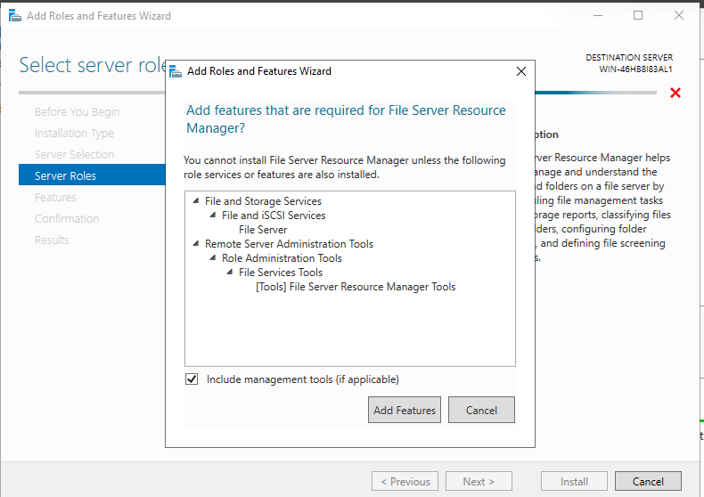Close the main wizard window

tap(679, 15)
